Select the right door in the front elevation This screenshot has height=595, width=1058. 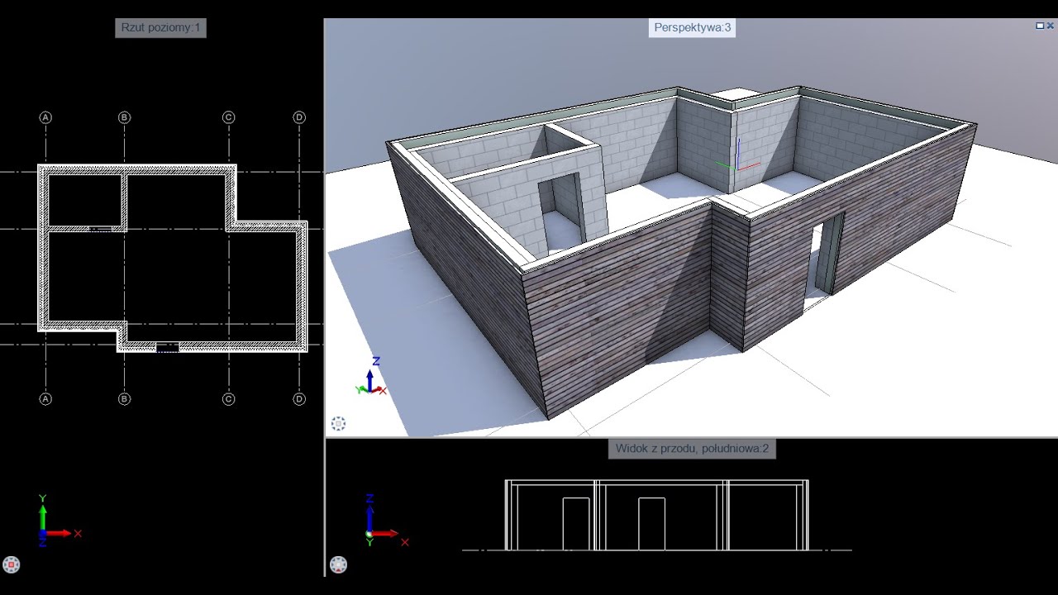(651, 523)
